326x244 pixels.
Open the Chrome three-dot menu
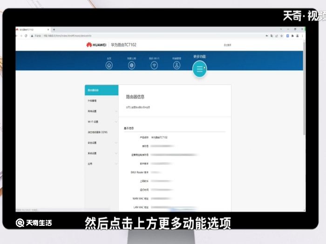click(302, 36)
